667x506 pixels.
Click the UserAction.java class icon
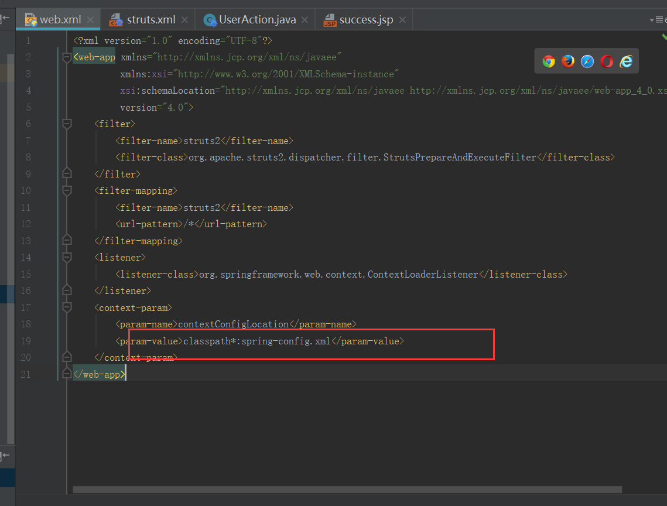[210, 19]
